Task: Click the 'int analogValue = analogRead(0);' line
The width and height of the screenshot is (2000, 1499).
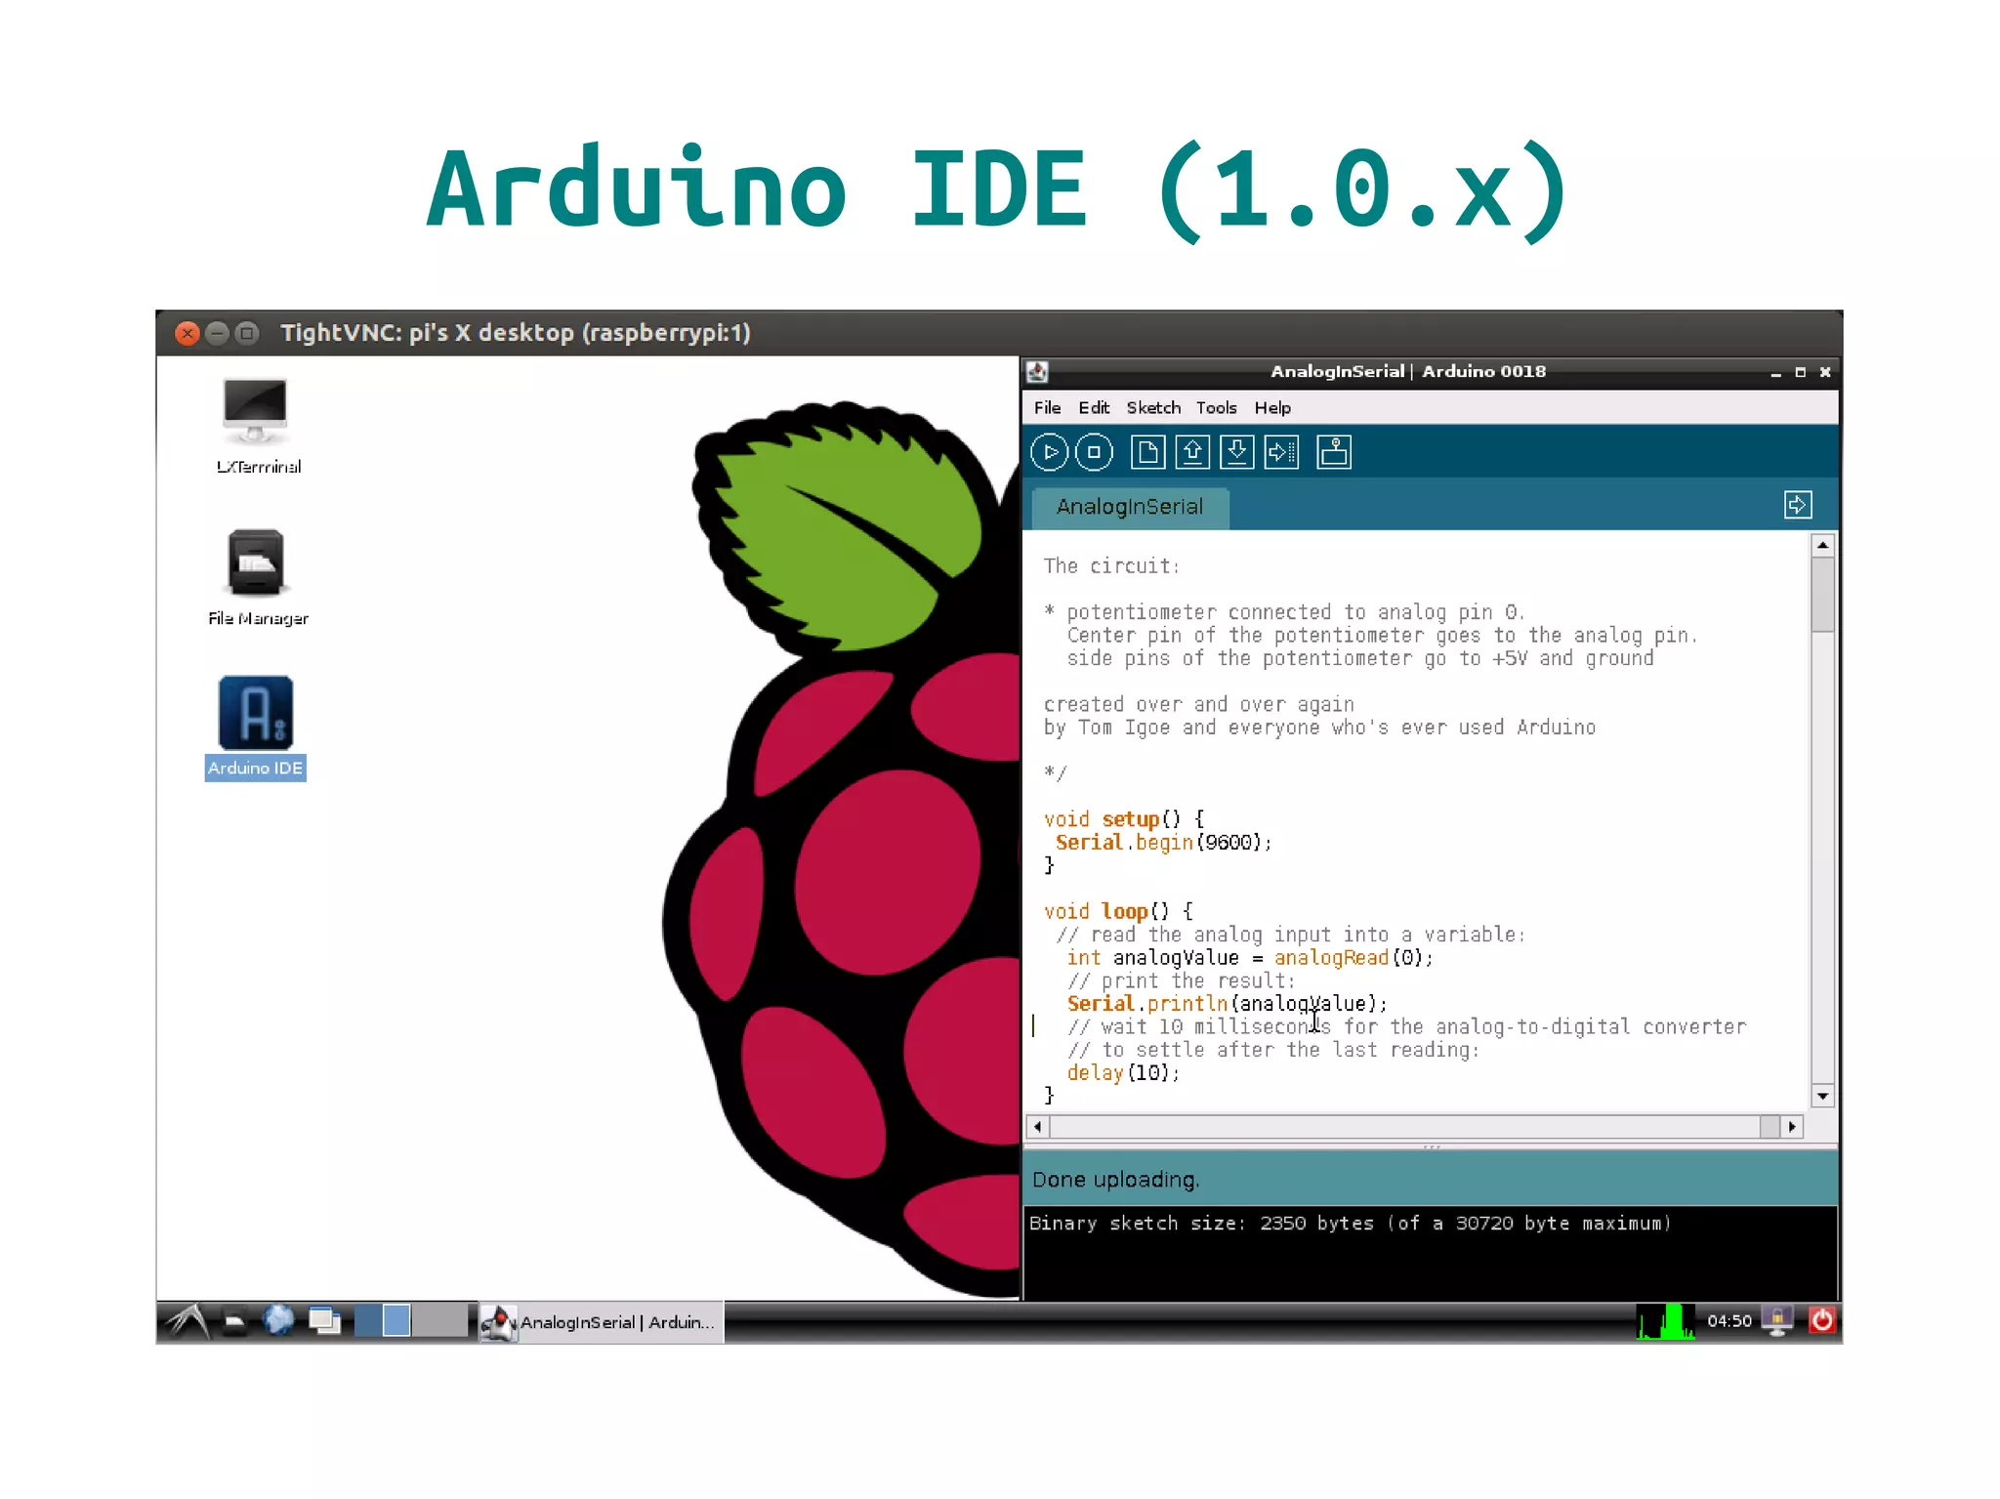Action: pos(1250,958)
